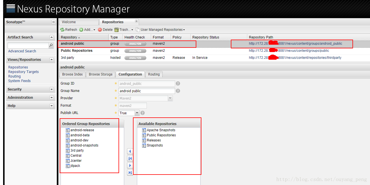Click help icon next to Group Name

[178, 91]
